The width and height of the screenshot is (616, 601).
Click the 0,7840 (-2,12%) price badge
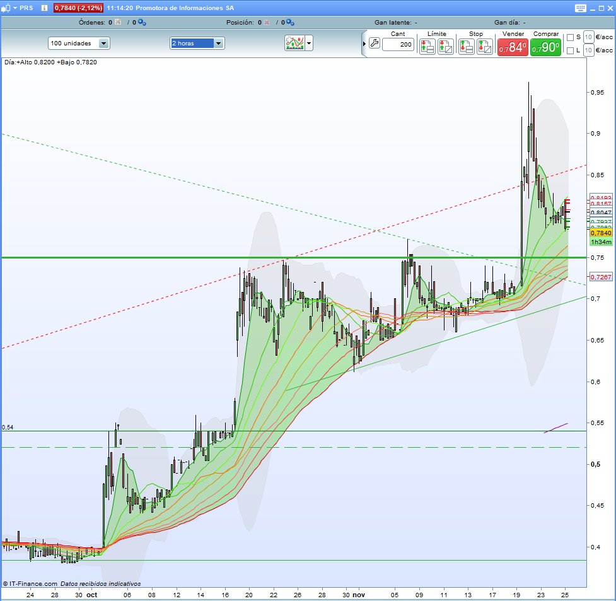78,8
